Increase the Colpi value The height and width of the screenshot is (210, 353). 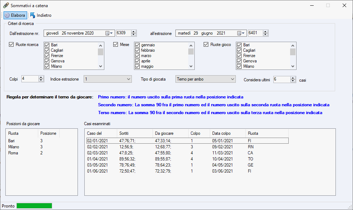tap(41, 77)
